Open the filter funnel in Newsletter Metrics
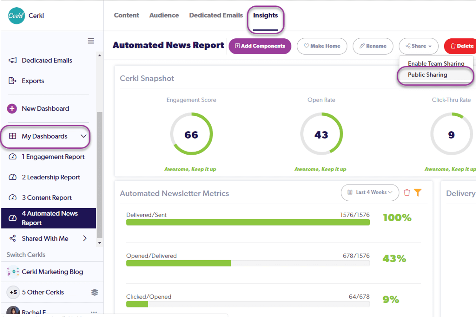The width and height of the screenshot is (476, 317). click(418, 192)
